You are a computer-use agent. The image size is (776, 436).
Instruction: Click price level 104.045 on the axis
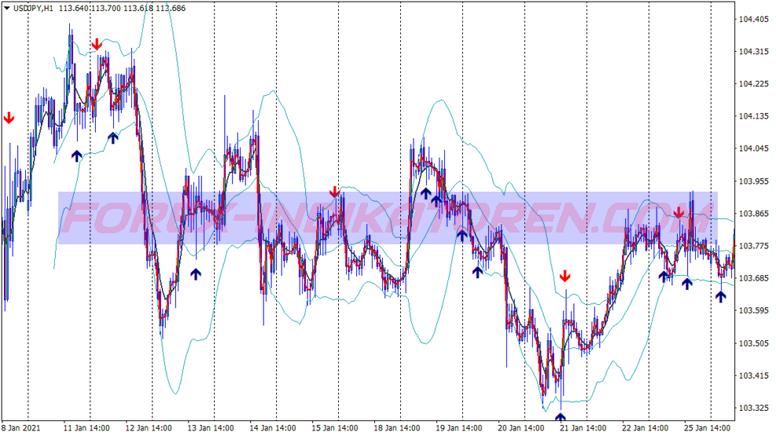point(754,148)
